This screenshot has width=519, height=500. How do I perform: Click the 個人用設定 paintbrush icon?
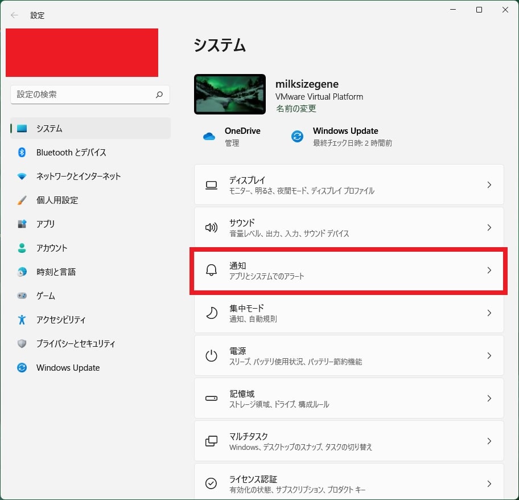point(22,200)
